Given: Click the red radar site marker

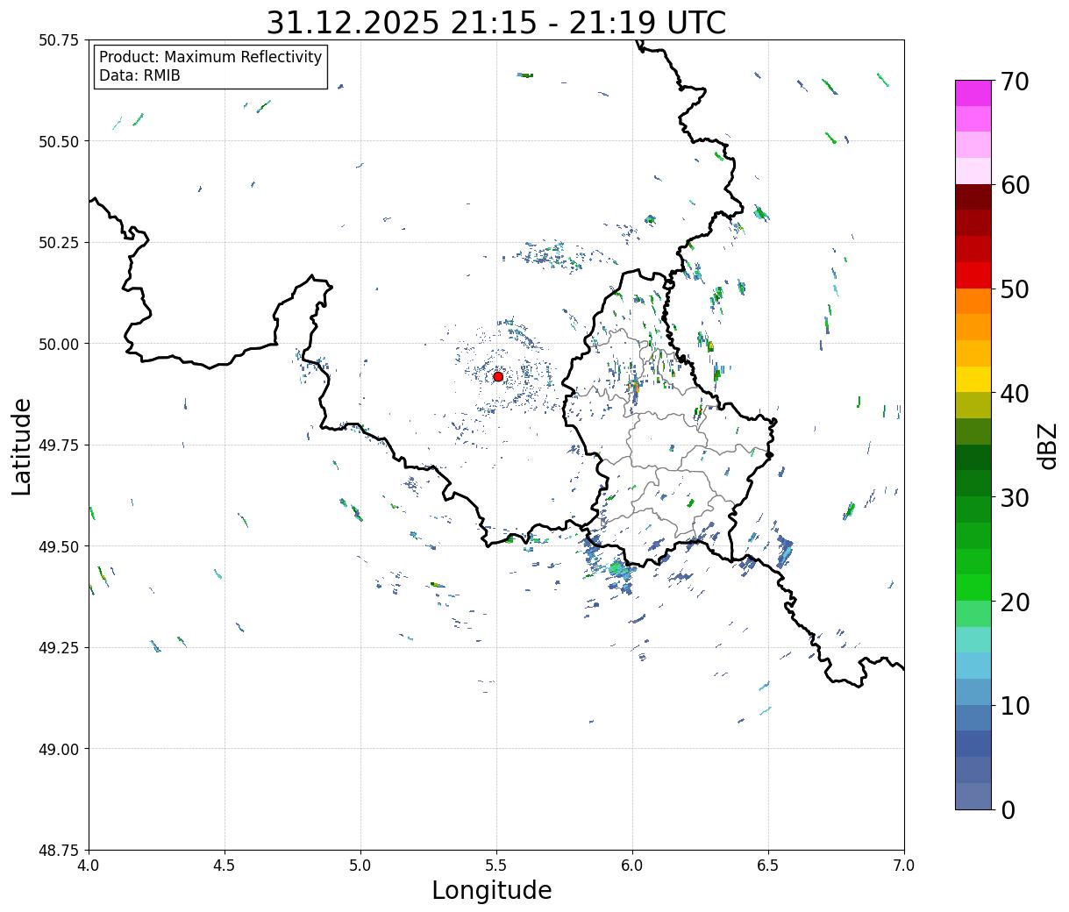Looking at the screenshot, I should (497, 376).
